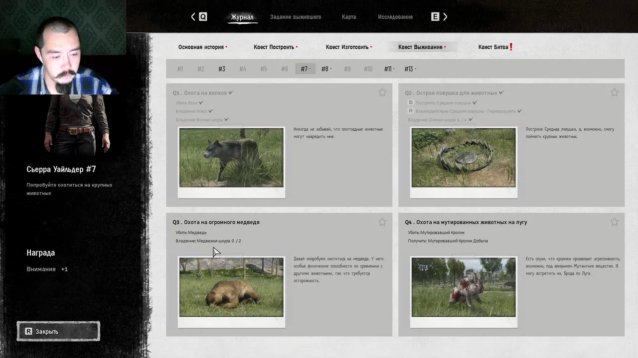Viewport: 638px width, 358px height.
Task: Open quest chapter #1
Action: 180,69
